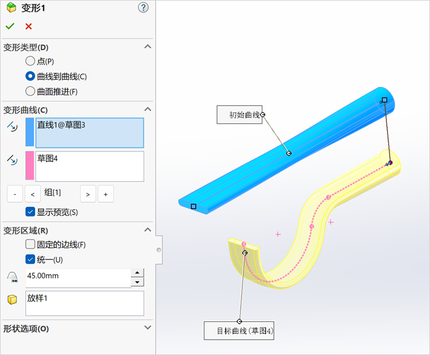The height and width of the screenshot is (355, 430).
Task: Enable the 固定的边线(F) checkbox
Action: (x=30, y=245)
